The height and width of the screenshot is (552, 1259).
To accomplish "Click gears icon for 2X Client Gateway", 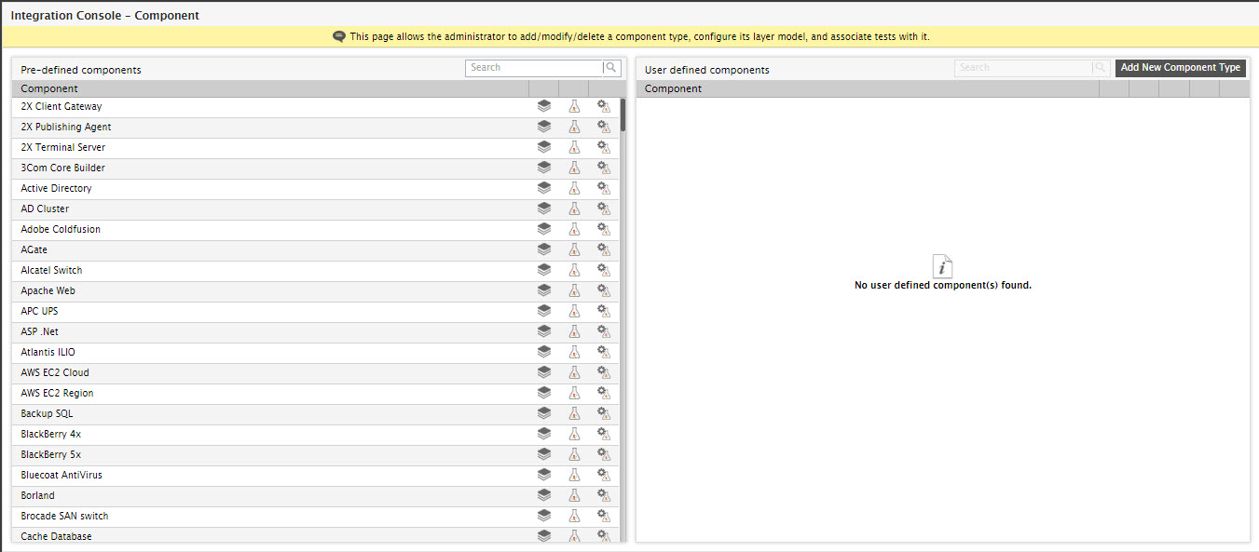I will point(604,106).
